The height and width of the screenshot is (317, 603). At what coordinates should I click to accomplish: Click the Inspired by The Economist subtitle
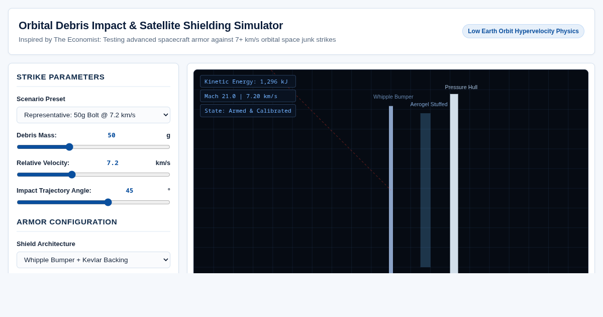click(177, 40)
